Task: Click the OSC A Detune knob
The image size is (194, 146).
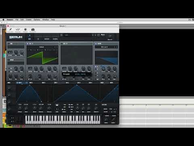Action: tap(36, 69)
